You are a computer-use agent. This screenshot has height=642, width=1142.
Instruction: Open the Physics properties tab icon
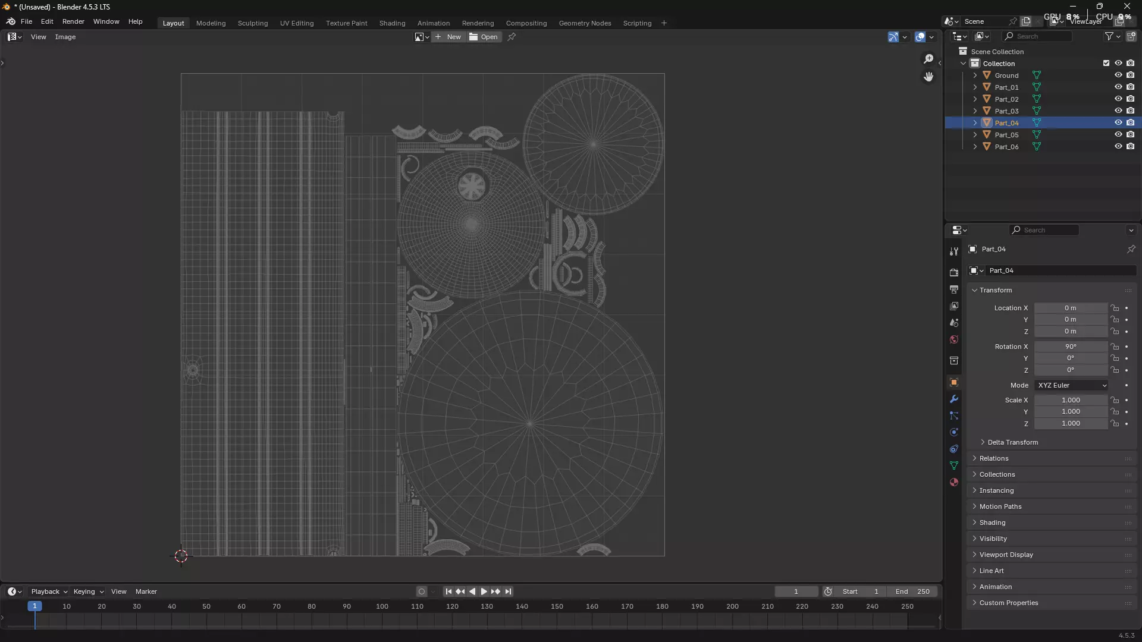point(954,432)
